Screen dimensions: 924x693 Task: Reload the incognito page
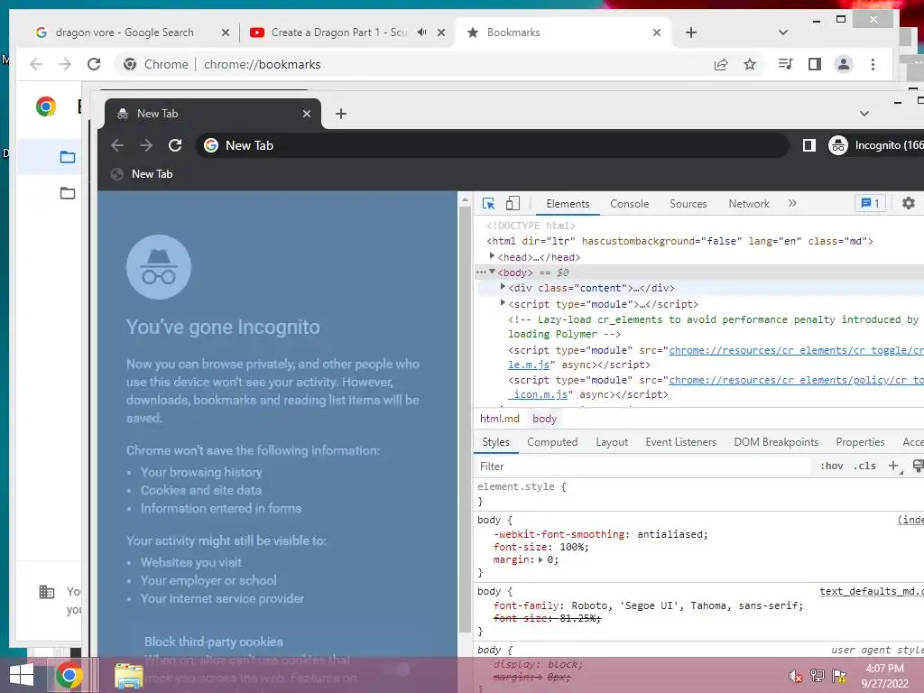click(175, 145)
